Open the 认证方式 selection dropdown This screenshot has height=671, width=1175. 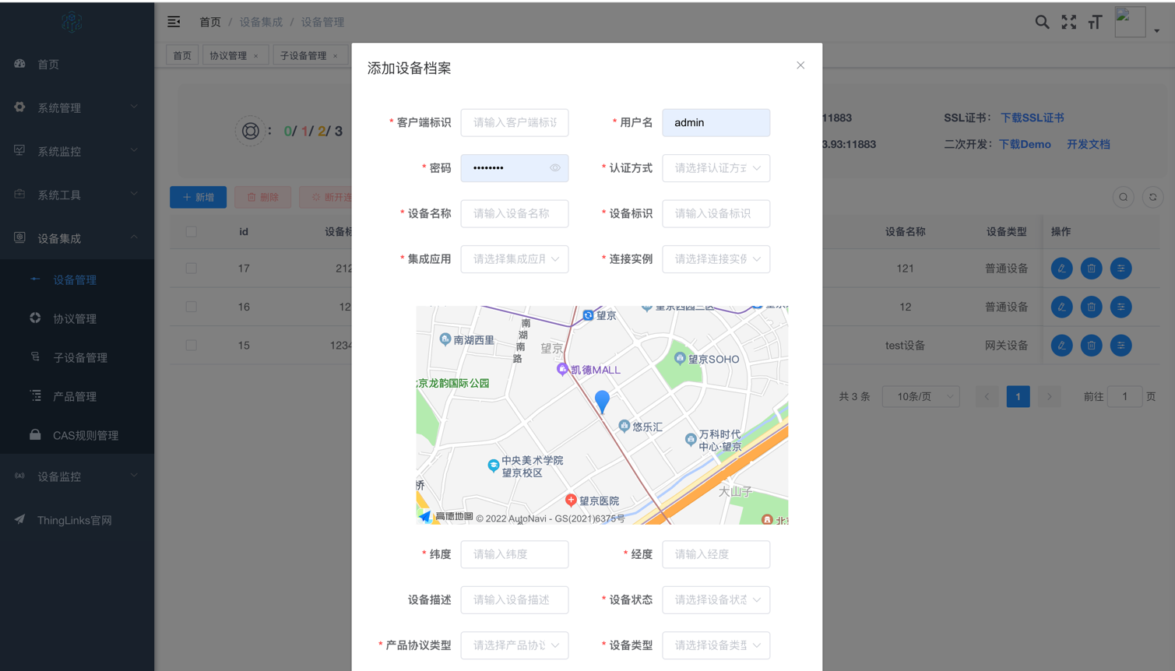point(716,168)
